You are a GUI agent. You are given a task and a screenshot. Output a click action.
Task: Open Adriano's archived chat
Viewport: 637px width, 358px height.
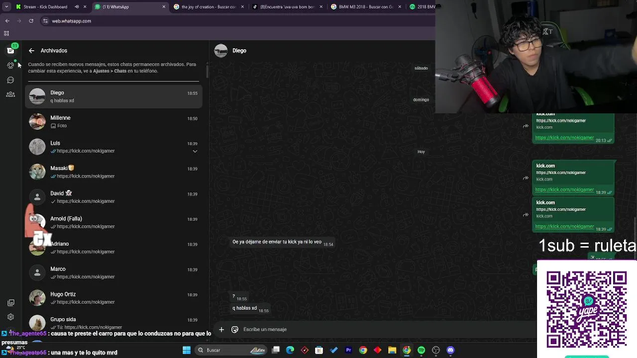point(113,248)
